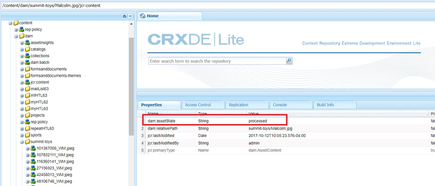435x186 pixels.
Task: Select the jcr:lastModifiedBy property name
Action: click(163, 143)
